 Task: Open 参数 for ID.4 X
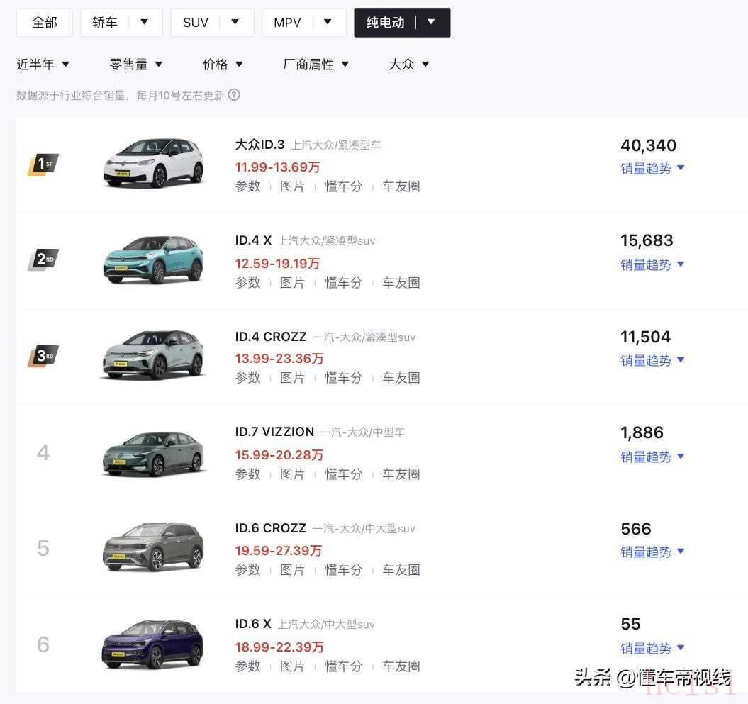(247, 283)
